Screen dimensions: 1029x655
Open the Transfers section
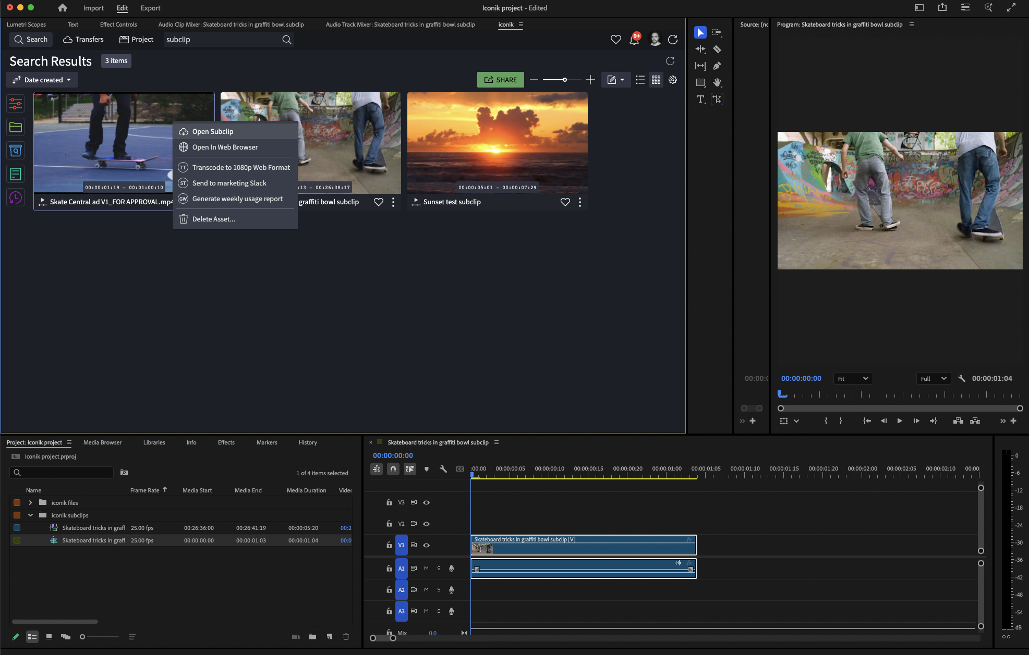pos(83,40)
